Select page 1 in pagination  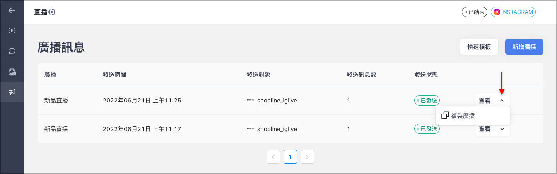(290, 157)
